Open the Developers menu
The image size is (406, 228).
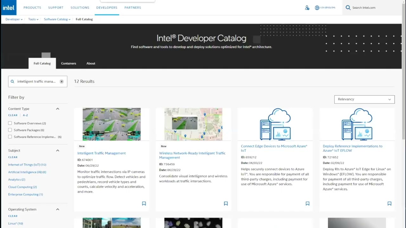click(x=107, y=8)
